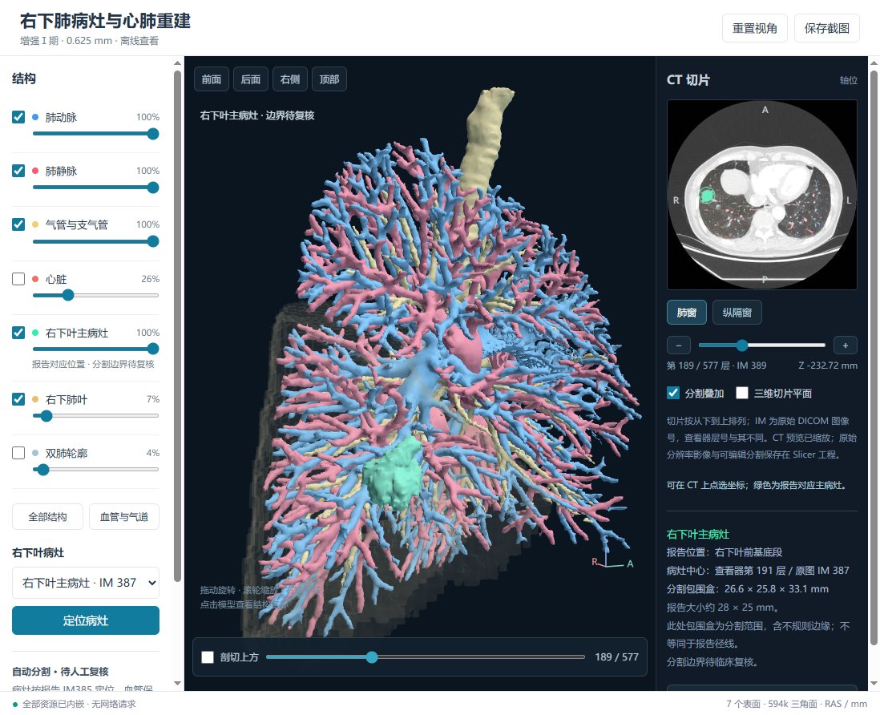Enable the 心脏 structure checkbox
The width and height of the screenshot is (880, 715).
point(18,279)
